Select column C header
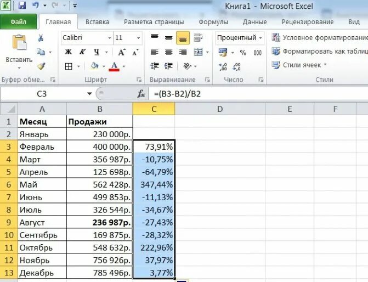The image size is (368, 282). pyautogui.click(x=154, y=109)
